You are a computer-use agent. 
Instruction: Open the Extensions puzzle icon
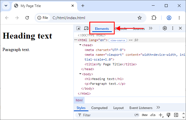[x=154, y=18]
